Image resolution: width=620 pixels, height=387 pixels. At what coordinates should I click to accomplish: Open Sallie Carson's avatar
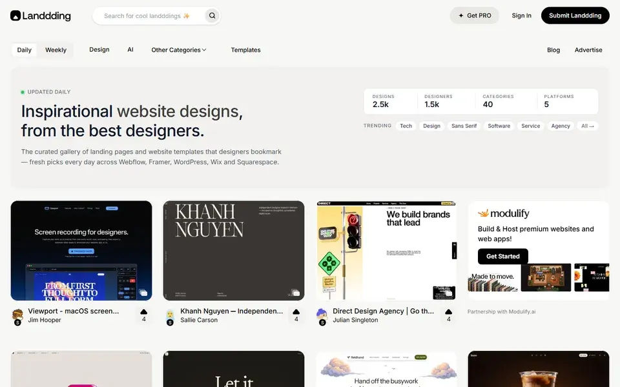pos(170,315)
